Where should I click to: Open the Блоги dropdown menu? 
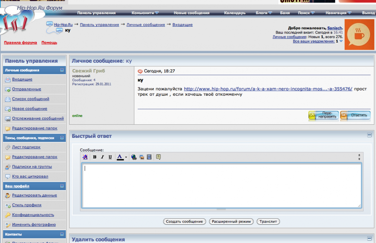point(264,13)
